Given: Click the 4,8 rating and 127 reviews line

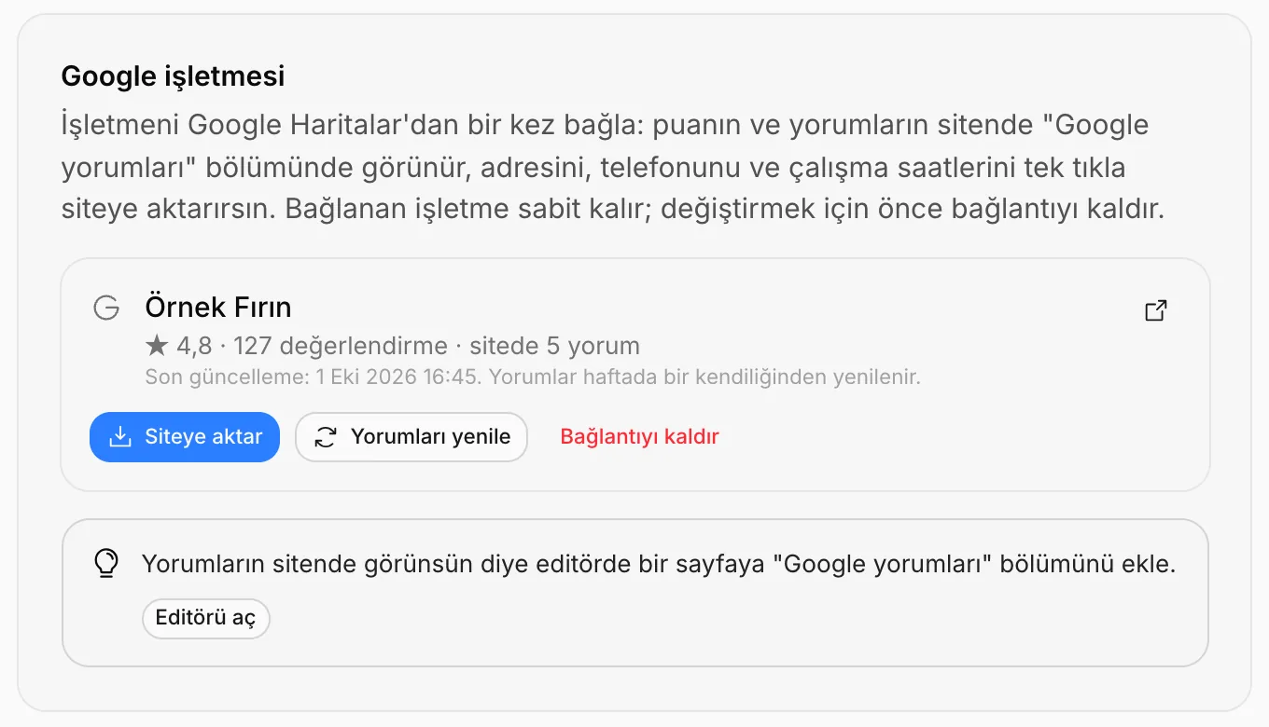Looking at the screenshot, I should 393,346.
